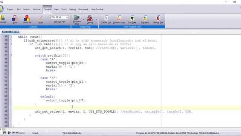This screenshot has width=241, height=136.
Task: Click the case 'A': line
Action: point(49,59)
